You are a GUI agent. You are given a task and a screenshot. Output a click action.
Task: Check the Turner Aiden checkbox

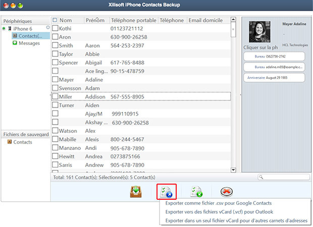(55, 105)
